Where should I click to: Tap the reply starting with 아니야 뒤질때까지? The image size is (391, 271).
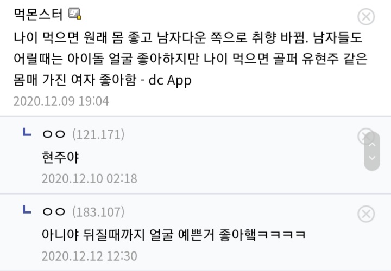(x=174, y=235)
